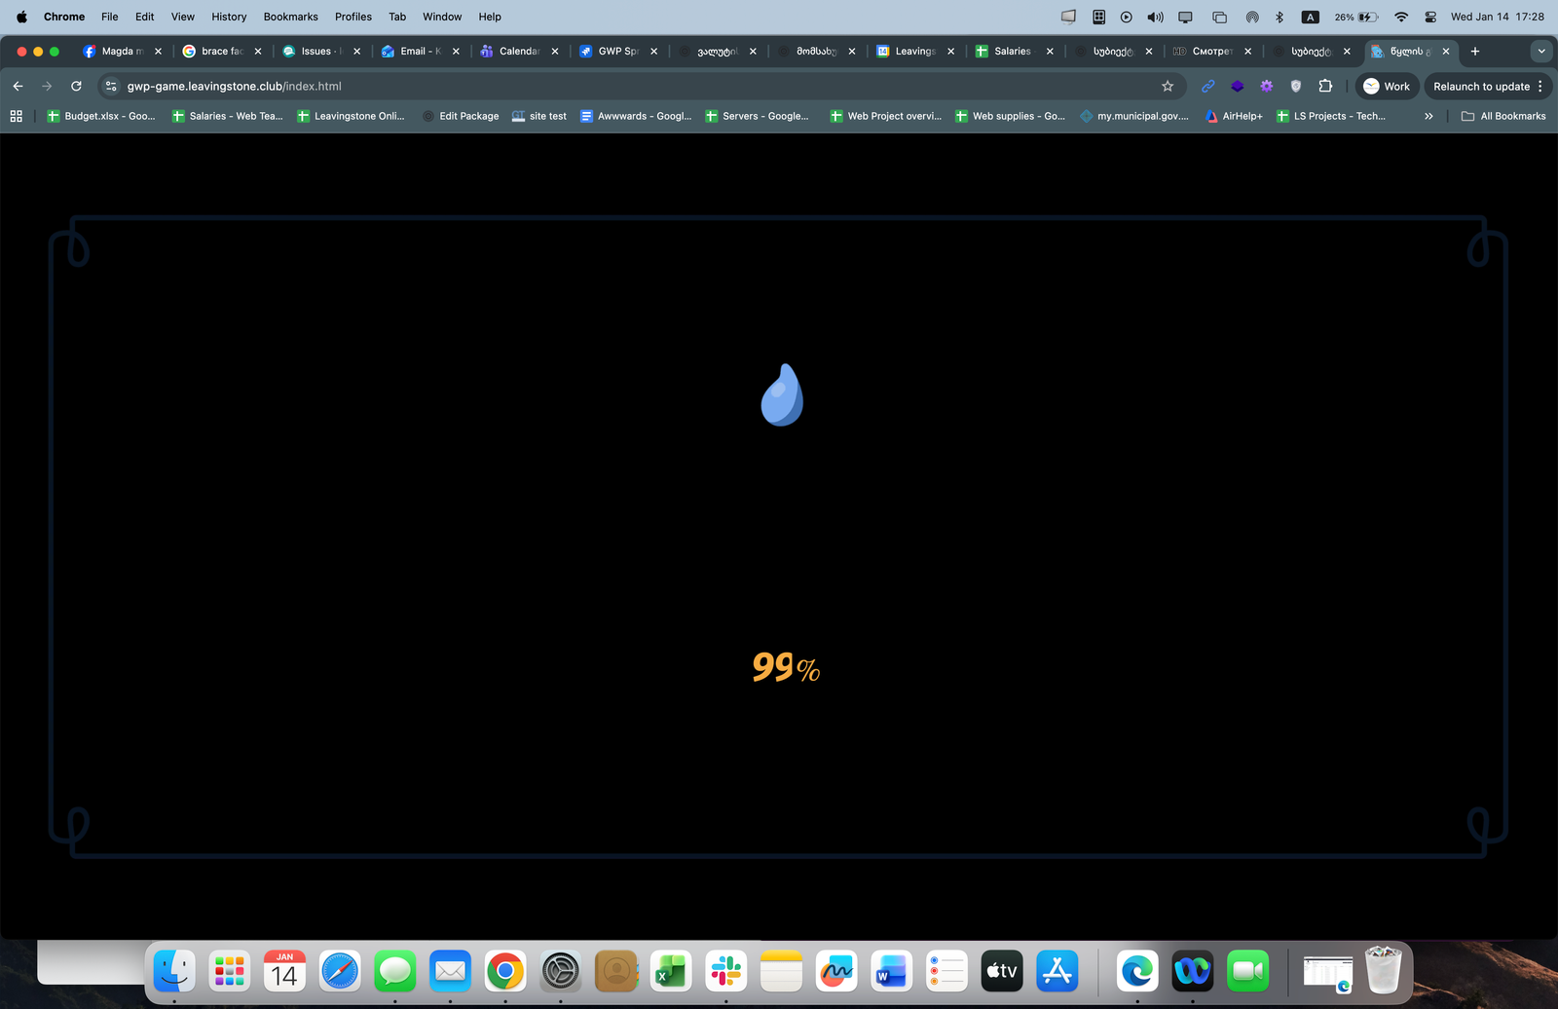Reload the page with the refresh icon
Image resolution: width=1558 pixels, height=1009 pixels.
[76, 87]
